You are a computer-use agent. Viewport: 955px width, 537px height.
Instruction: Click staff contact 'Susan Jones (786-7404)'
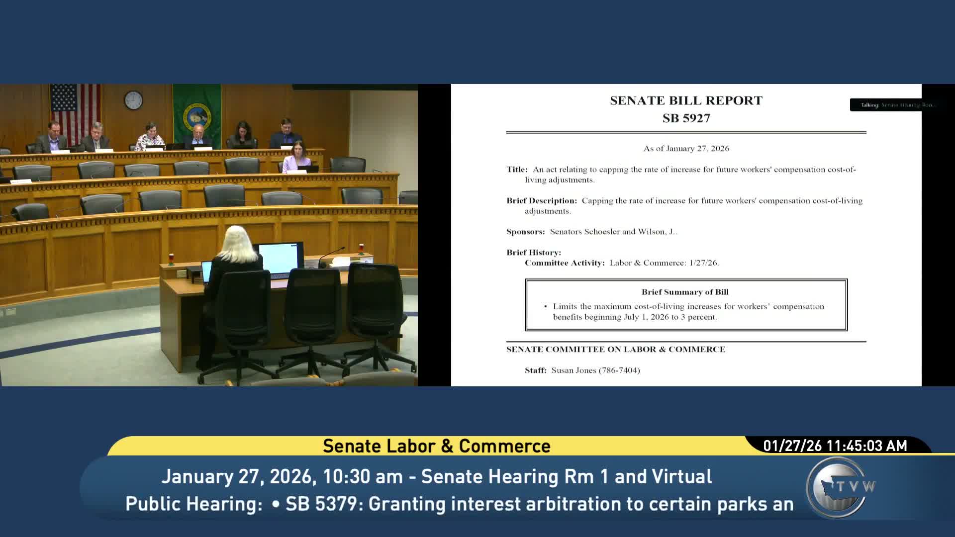(595, 370)
